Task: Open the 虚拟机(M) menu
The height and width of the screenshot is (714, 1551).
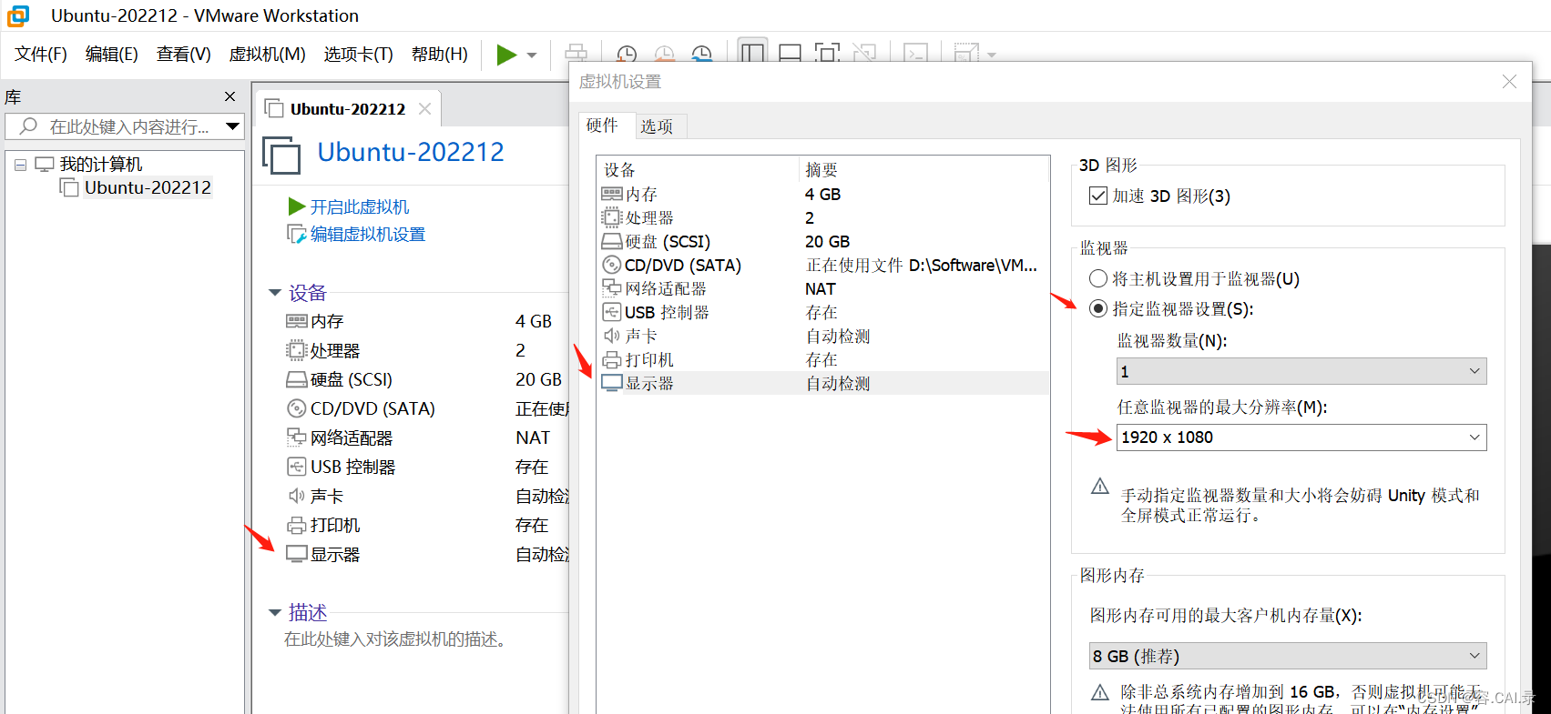Action: click(x=267, y=55)
